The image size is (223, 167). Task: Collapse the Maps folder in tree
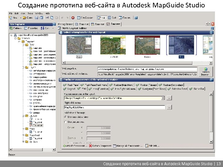pos(23,129)
